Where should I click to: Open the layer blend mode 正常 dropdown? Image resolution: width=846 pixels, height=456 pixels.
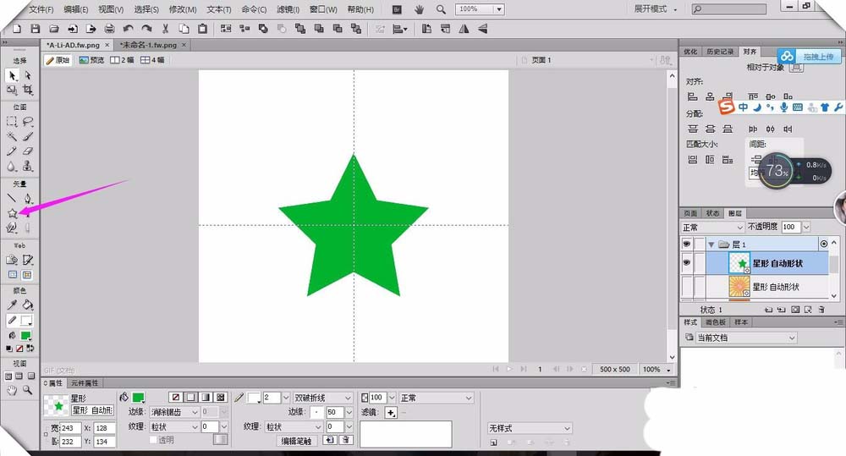point(711,228)
